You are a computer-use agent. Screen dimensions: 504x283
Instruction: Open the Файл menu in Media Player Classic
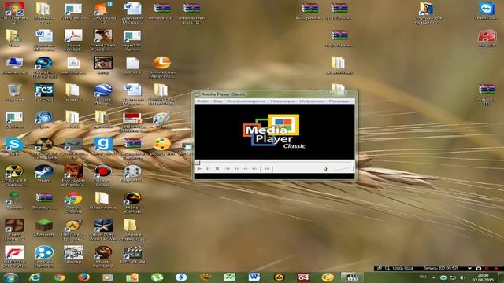pos(202,101)
